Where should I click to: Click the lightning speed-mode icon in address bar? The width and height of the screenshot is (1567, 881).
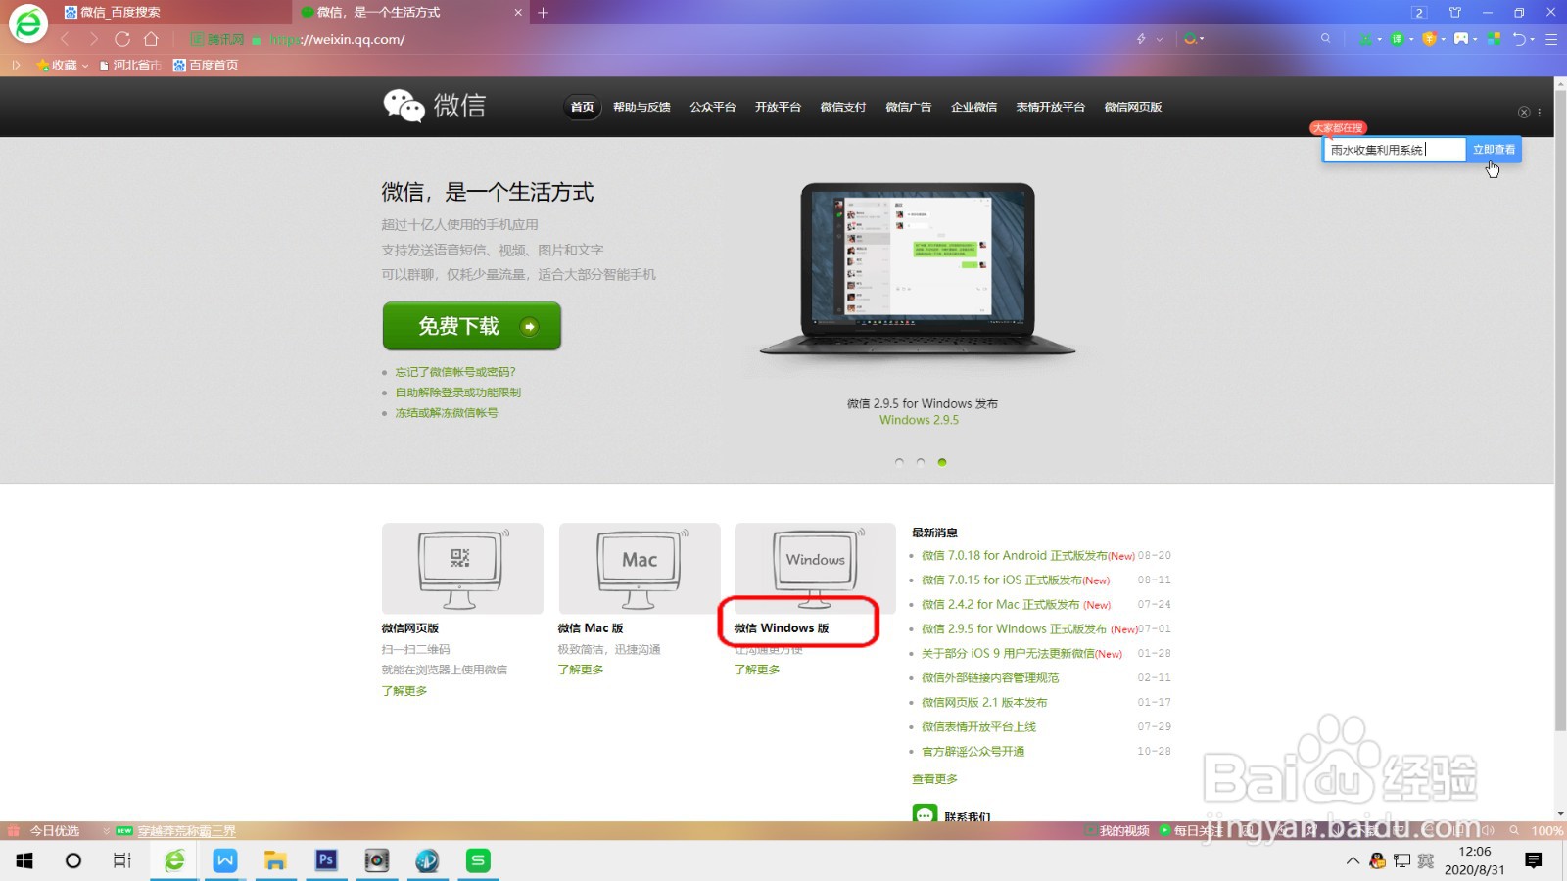pyautogui.click(x=1141, y=39)
